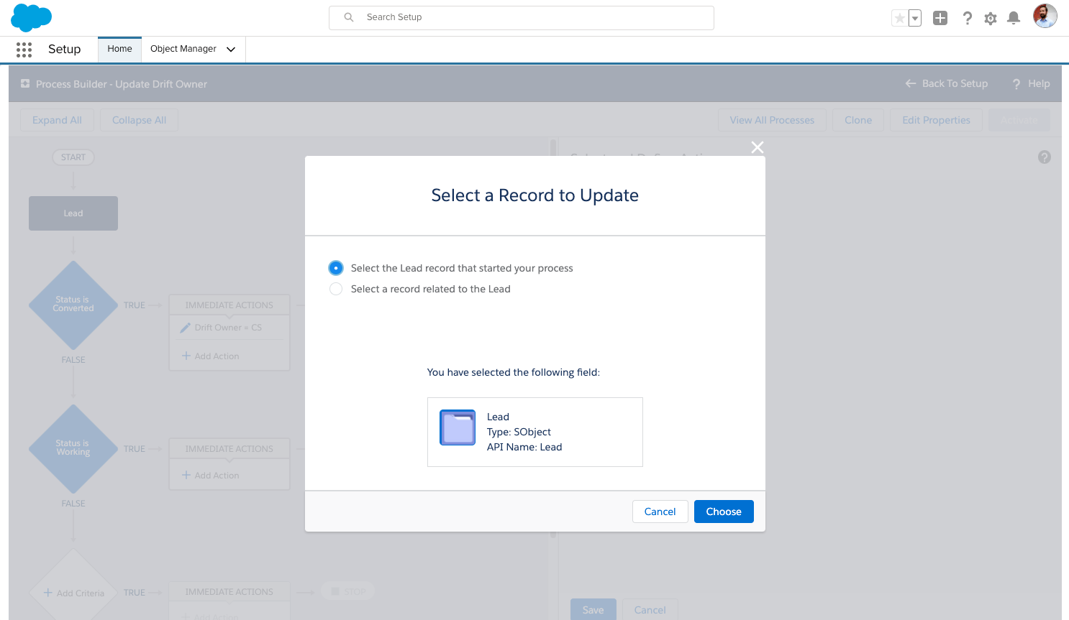The height and width of the screenshot is (620, 1069).
Task: Click View All Processes button
Action: pos(772,120)
